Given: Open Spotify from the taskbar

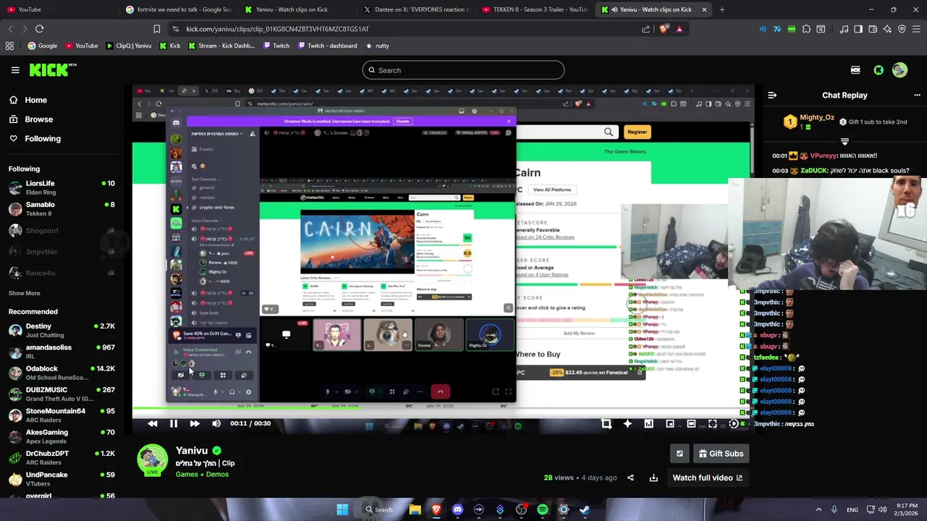Looking at the screenshot, I should [542, 509].
